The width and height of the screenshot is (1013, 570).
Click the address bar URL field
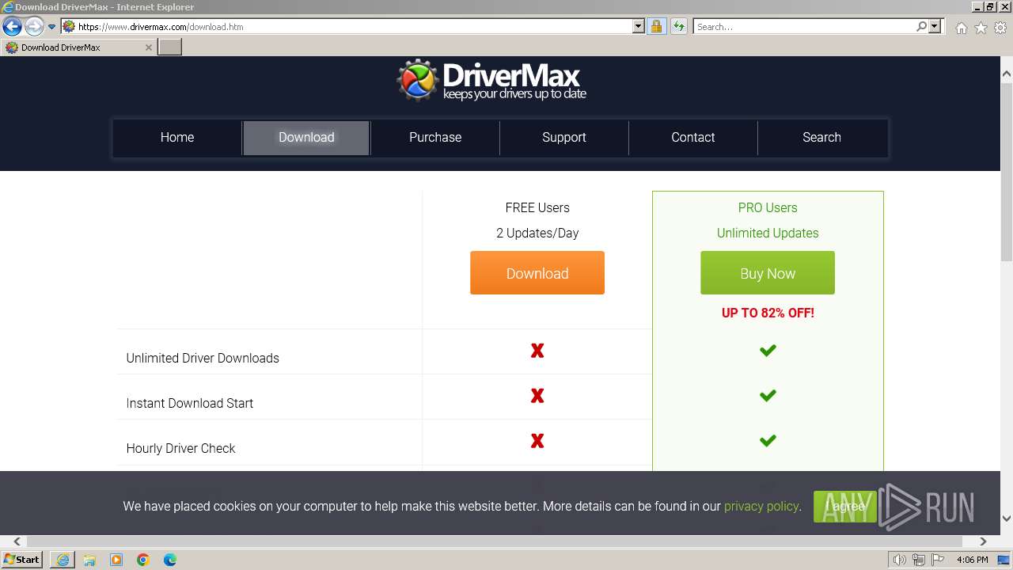[353, 27]
